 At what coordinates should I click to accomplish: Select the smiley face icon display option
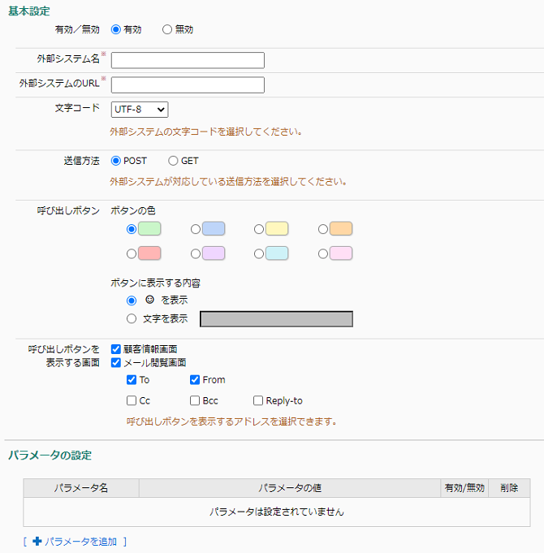[132, 300]
